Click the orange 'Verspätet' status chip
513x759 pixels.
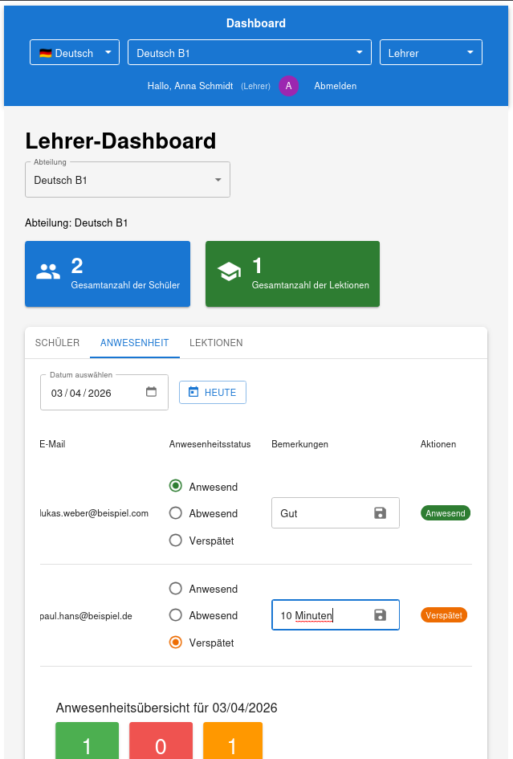pos(443,615)
